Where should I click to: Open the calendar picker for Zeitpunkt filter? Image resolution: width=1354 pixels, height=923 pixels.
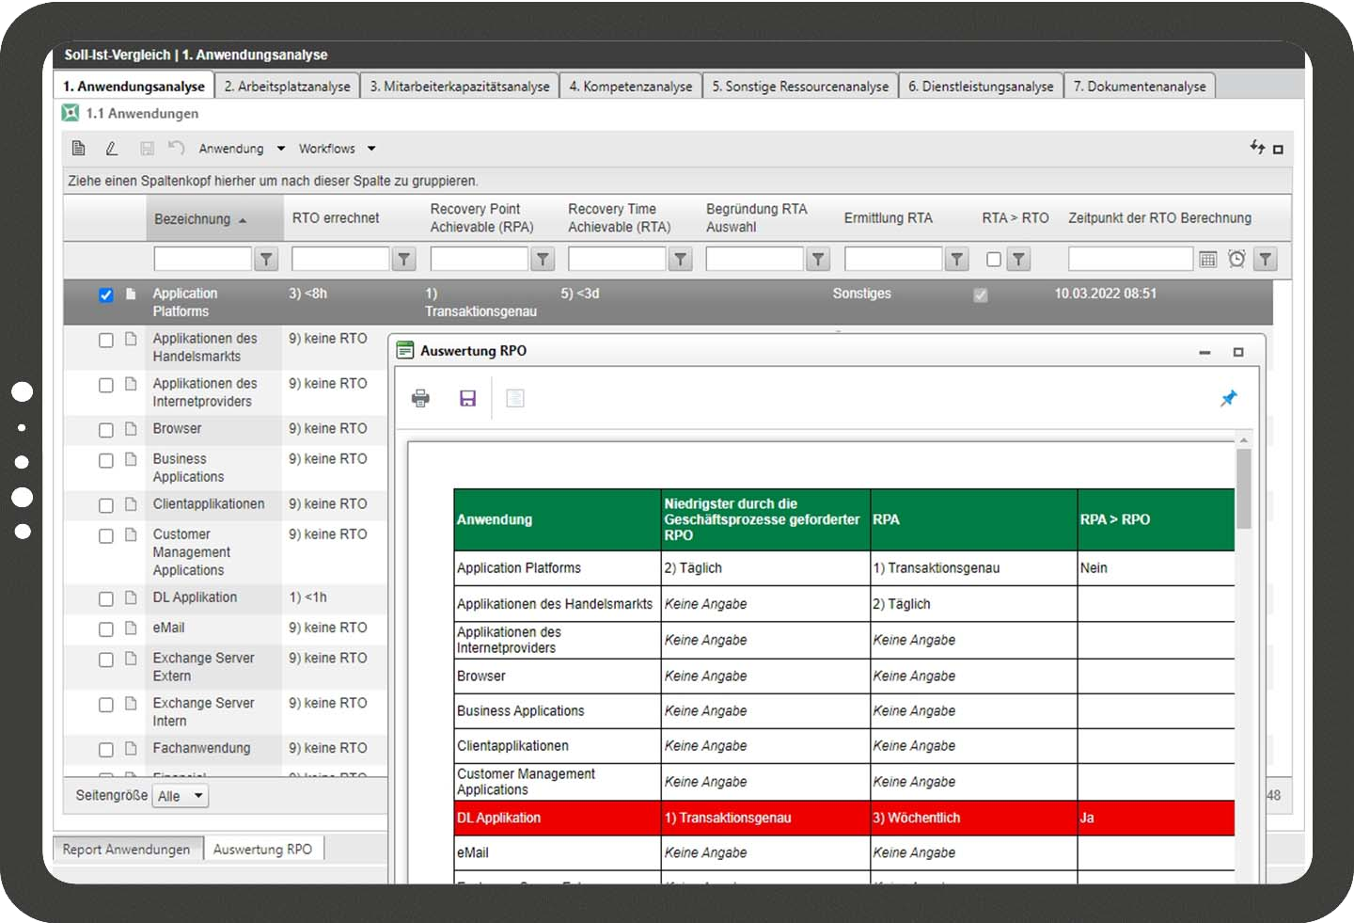coord(1209,258)
